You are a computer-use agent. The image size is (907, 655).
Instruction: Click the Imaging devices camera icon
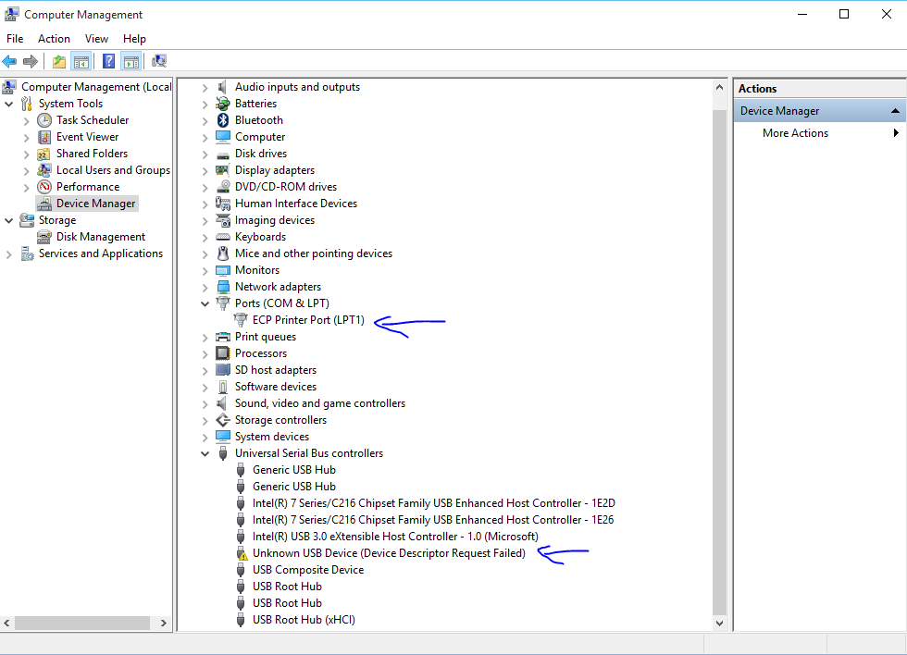(x=223, y=220)
